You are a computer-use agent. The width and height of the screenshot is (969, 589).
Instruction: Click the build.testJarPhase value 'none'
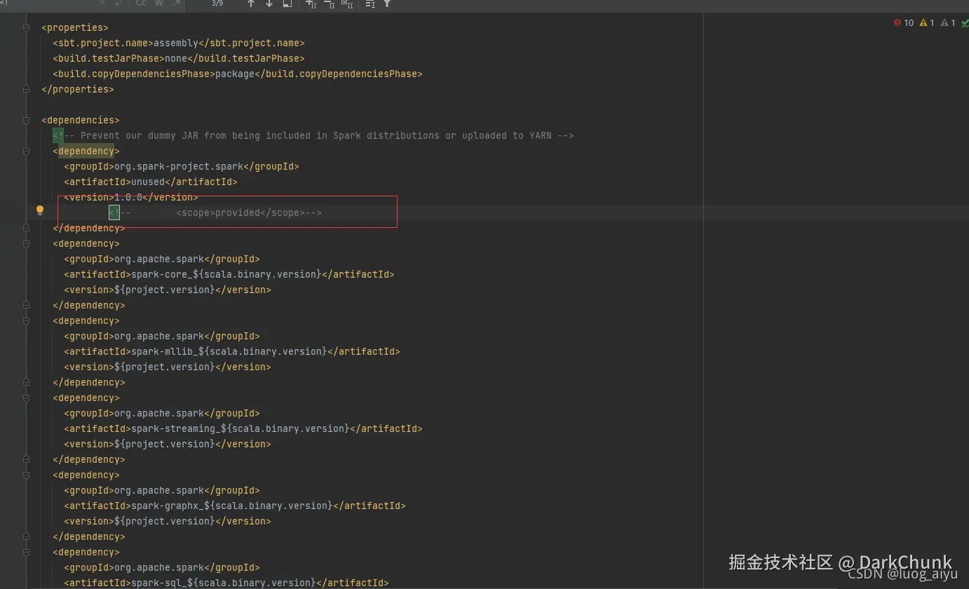coord(176,58)
